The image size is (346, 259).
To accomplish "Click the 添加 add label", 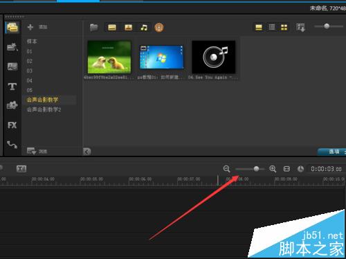I will (43, 27).
